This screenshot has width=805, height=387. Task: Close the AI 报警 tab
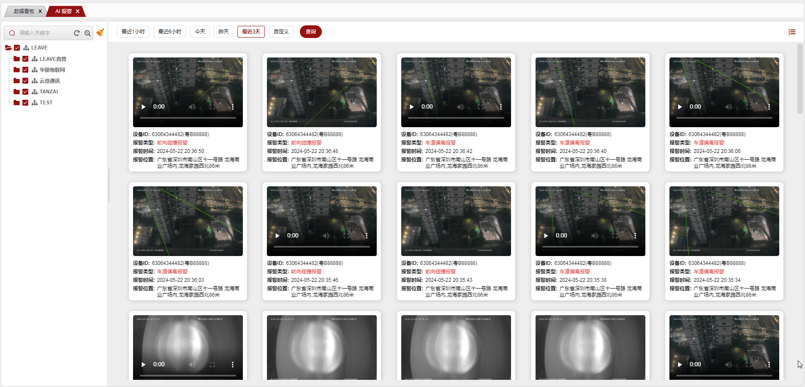(x=78, y=11)
